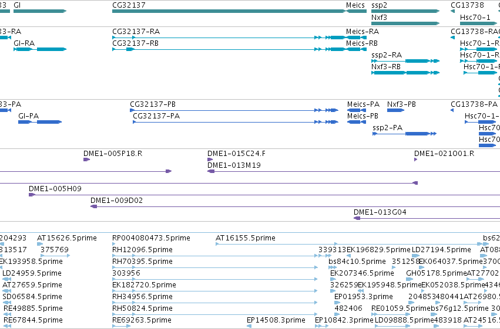Select the bs76g12.5prime EST

[x=434, y=315]
